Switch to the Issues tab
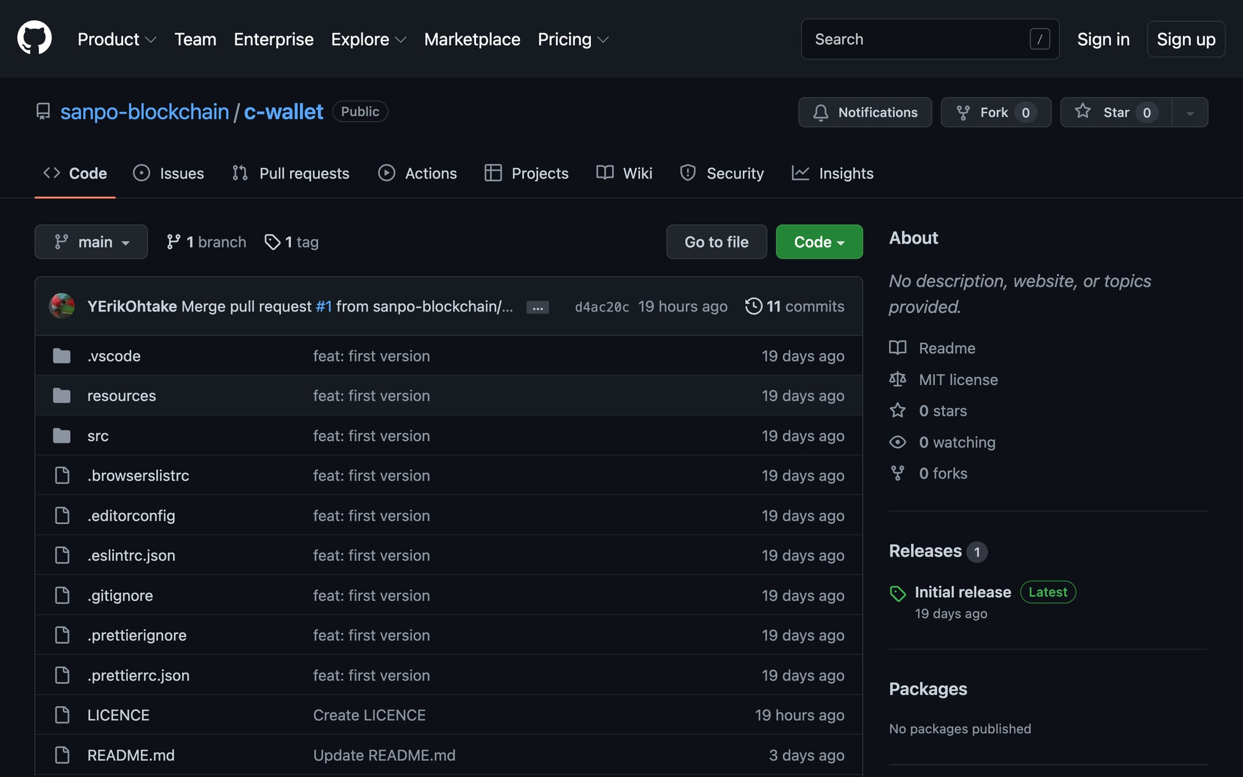 pos(168,173)
